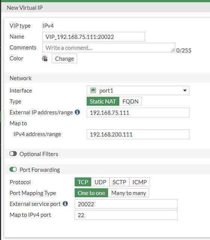Select FQDN type
This screenshot has height=240, width=210.
(x=130, y=101)
